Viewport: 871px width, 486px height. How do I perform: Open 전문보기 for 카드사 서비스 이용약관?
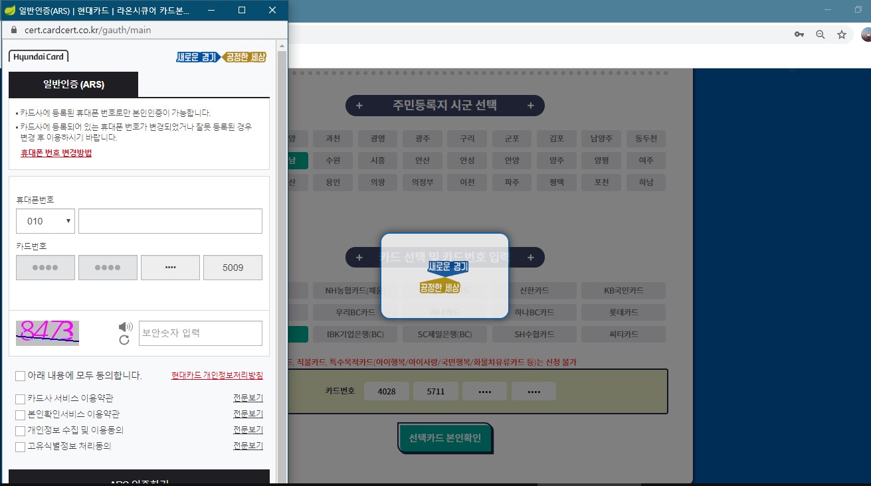(x=248, y=398)
